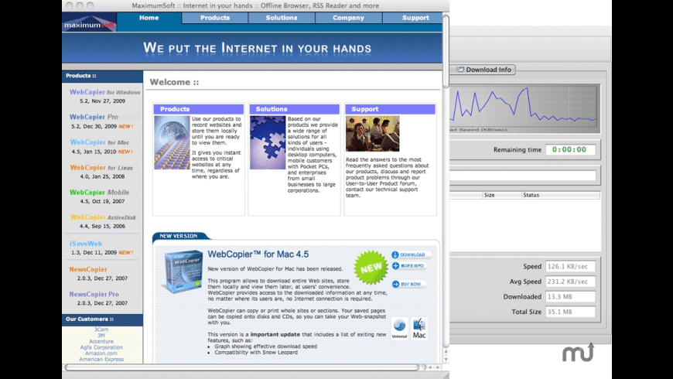The height and width of the screenshot is (379, 673).
Task: Switch to the Download Info tab
Action: point(483,70)
